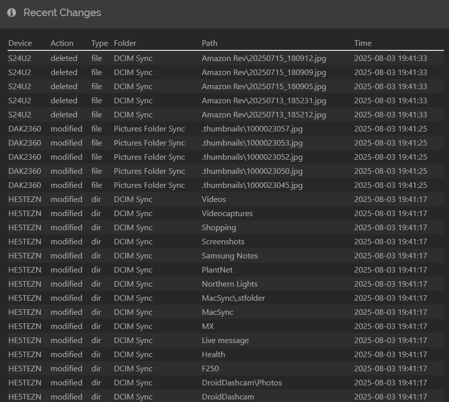Click path .thumbnails\1000023057.jpg
Viewport: 449px width, 402px height.
point(252,129)
